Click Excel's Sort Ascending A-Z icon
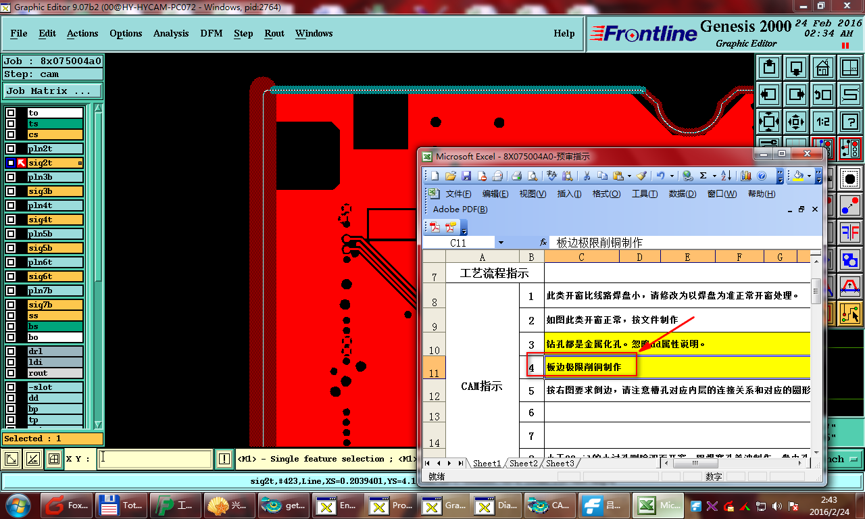 pyautogui.click(x=726, y=176)
